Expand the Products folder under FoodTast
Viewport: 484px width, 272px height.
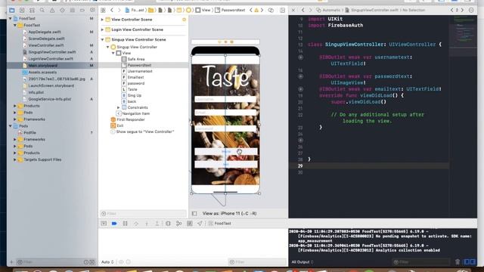click(15, 106)
